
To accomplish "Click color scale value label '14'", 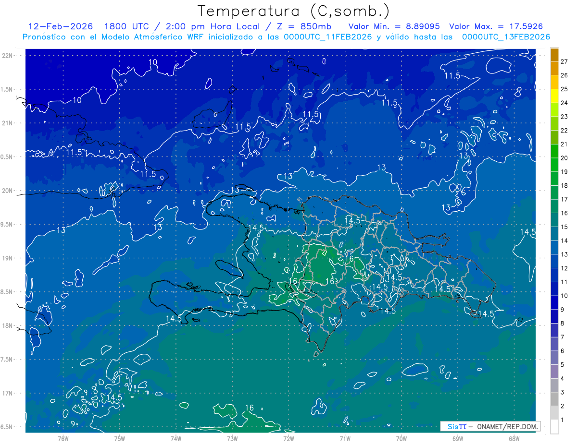I will 564,241.
